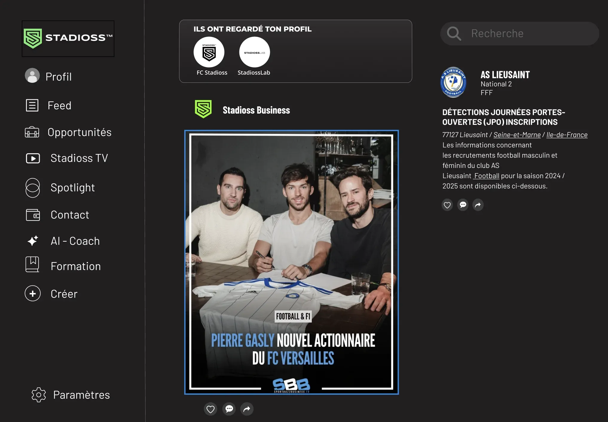Click the Feed document icon
The height and width of the screenshot is (422, 608).
click(32, 105)
